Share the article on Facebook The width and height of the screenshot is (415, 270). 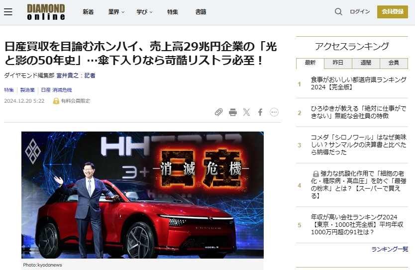pyautogui.click(x=260, y=112)
